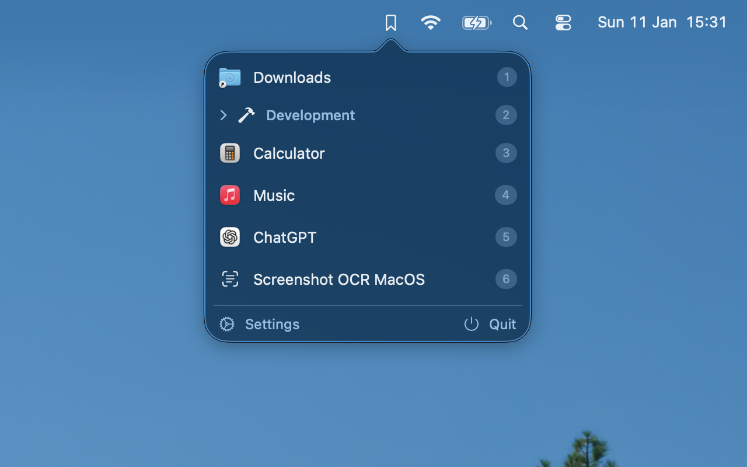Image resolution: width=747 pixels, height=467 pixels.
Task: Open Settings from the bottom bar
Action: pyautogui.click(x=272, y=324)
